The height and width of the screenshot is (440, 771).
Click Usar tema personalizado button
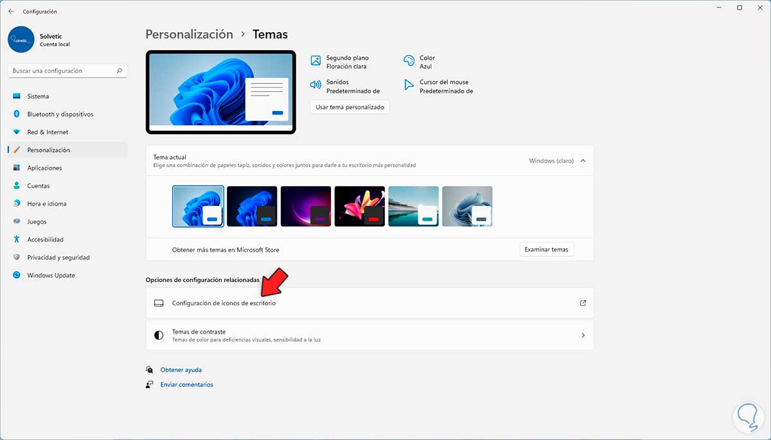pos(350,107)
